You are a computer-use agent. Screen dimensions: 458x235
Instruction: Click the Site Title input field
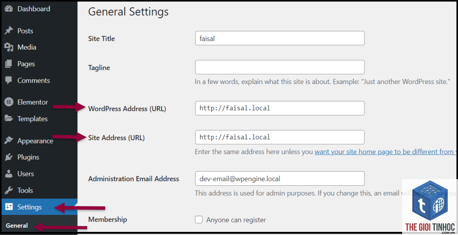(x=280, y=38)
